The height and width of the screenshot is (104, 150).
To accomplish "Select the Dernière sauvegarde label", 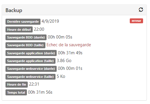I will [x=23, y=22].
